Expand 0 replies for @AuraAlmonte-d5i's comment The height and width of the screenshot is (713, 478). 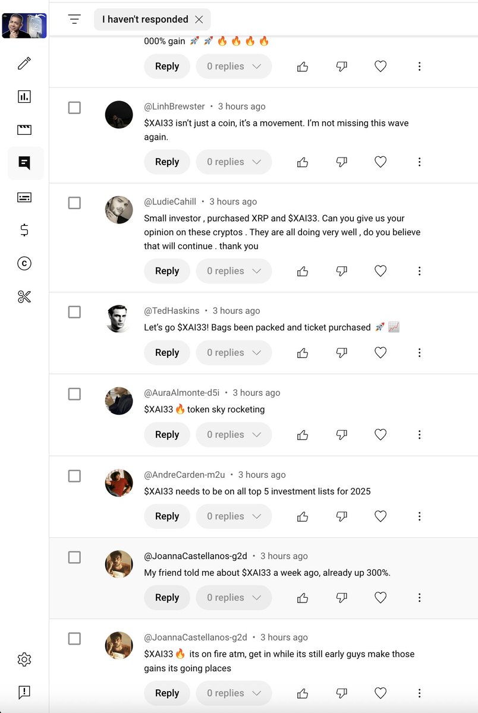tap(234, 435)
